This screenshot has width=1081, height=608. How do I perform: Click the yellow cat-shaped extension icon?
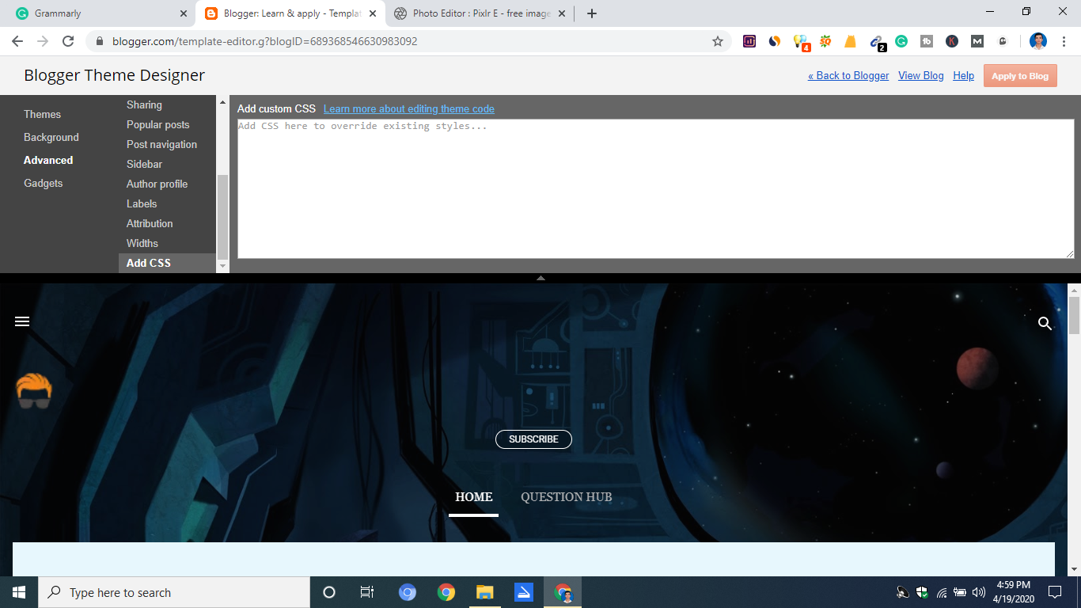click(851, 41)
